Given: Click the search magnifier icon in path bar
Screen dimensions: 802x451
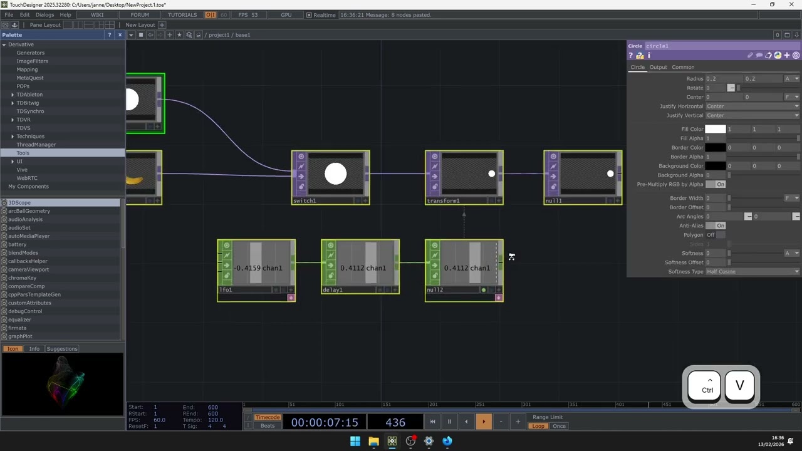Looking at the screenshot, I should point(189,35).
